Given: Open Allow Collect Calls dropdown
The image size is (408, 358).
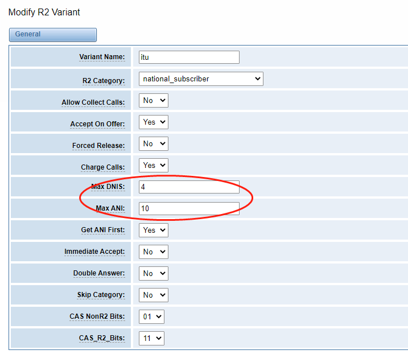Looking at the screenshot, I should coord(154,100).
